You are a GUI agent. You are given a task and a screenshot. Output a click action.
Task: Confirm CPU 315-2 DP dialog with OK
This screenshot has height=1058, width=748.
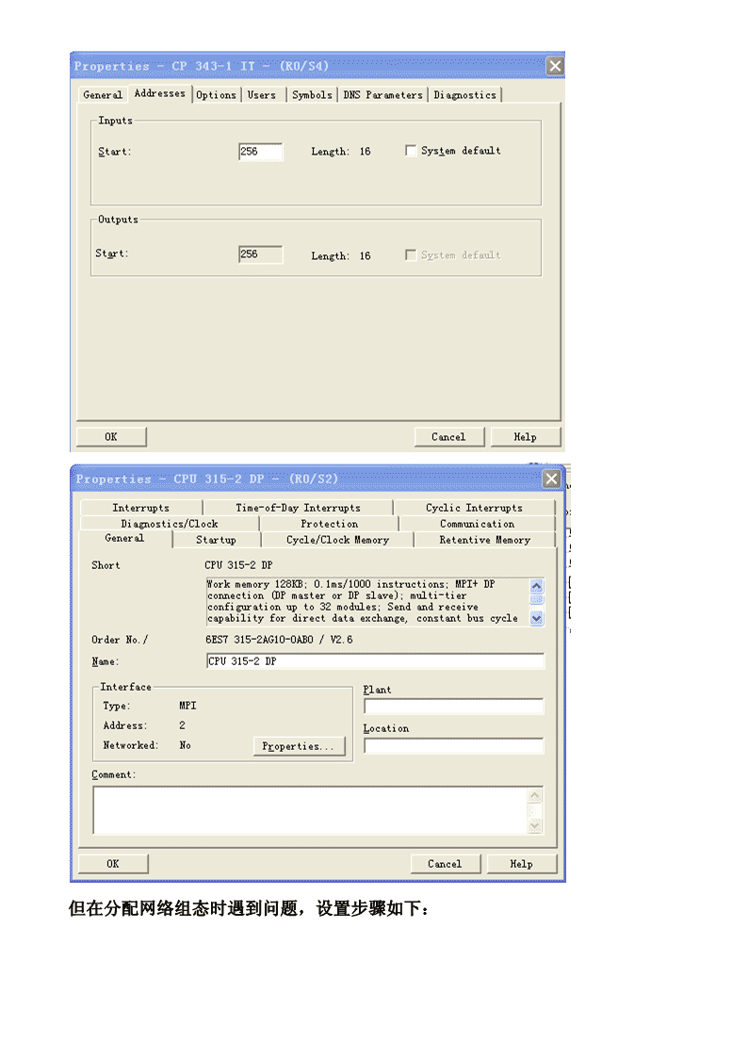pos(113,864)
